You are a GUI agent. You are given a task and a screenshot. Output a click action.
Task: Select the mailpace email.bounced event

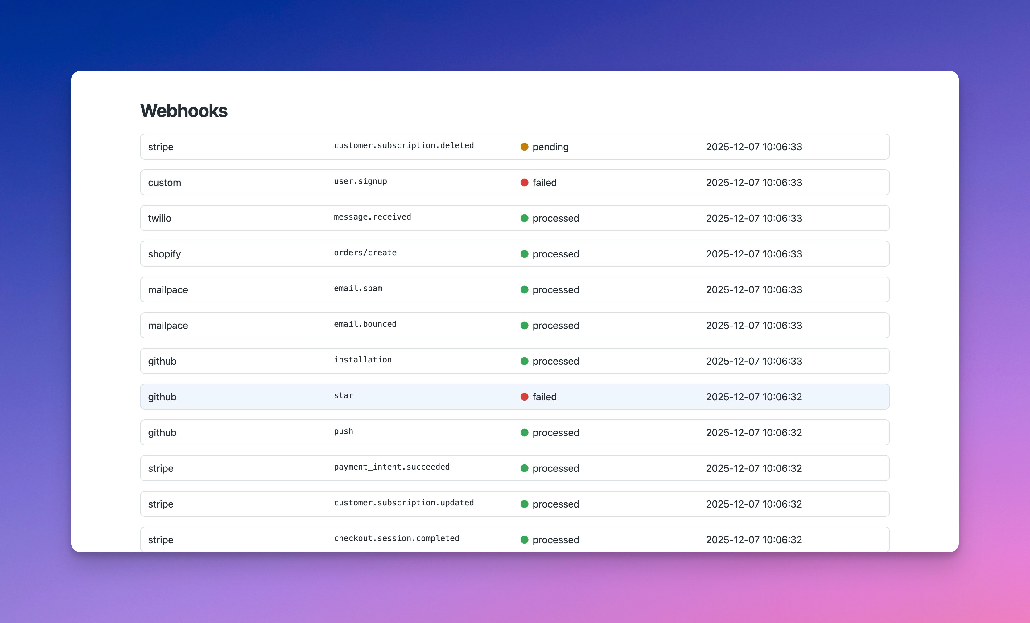coord(365,325)
